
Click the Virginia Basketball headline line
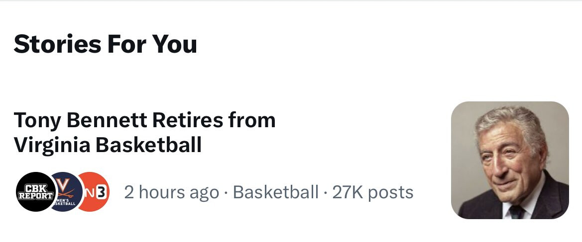point(108,145)
